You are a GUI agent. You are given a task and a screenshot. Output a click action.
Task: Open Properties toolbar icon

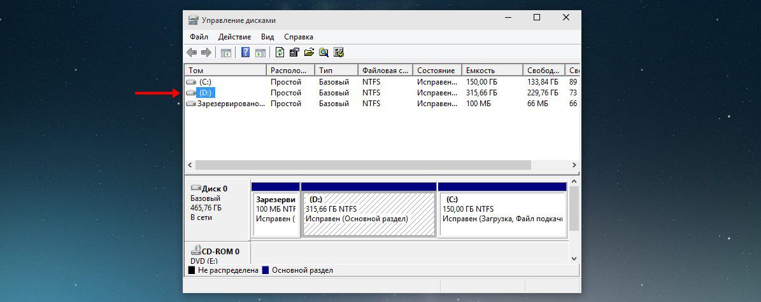point(294,52)
